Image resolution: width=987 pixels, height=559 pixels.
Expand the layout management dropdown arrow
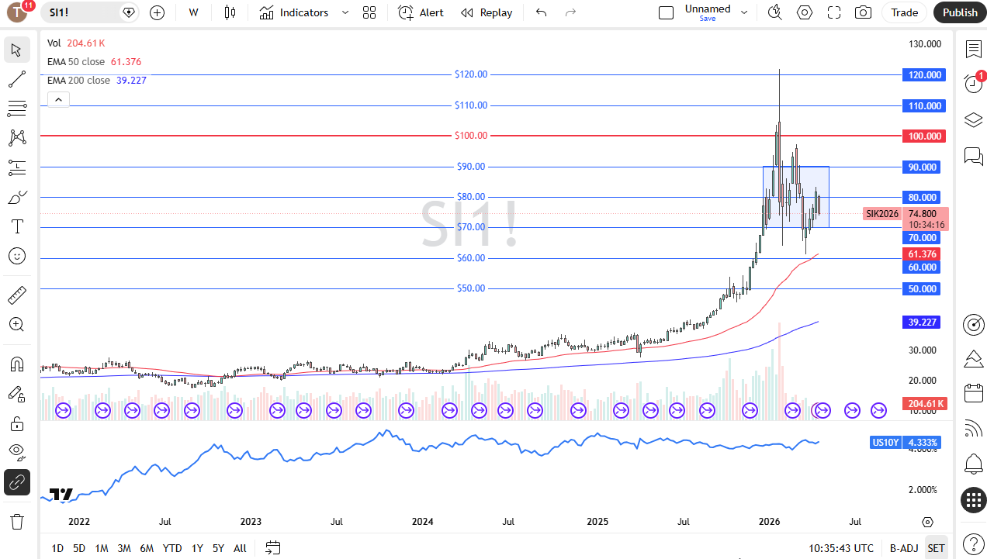tap(745, 12)
